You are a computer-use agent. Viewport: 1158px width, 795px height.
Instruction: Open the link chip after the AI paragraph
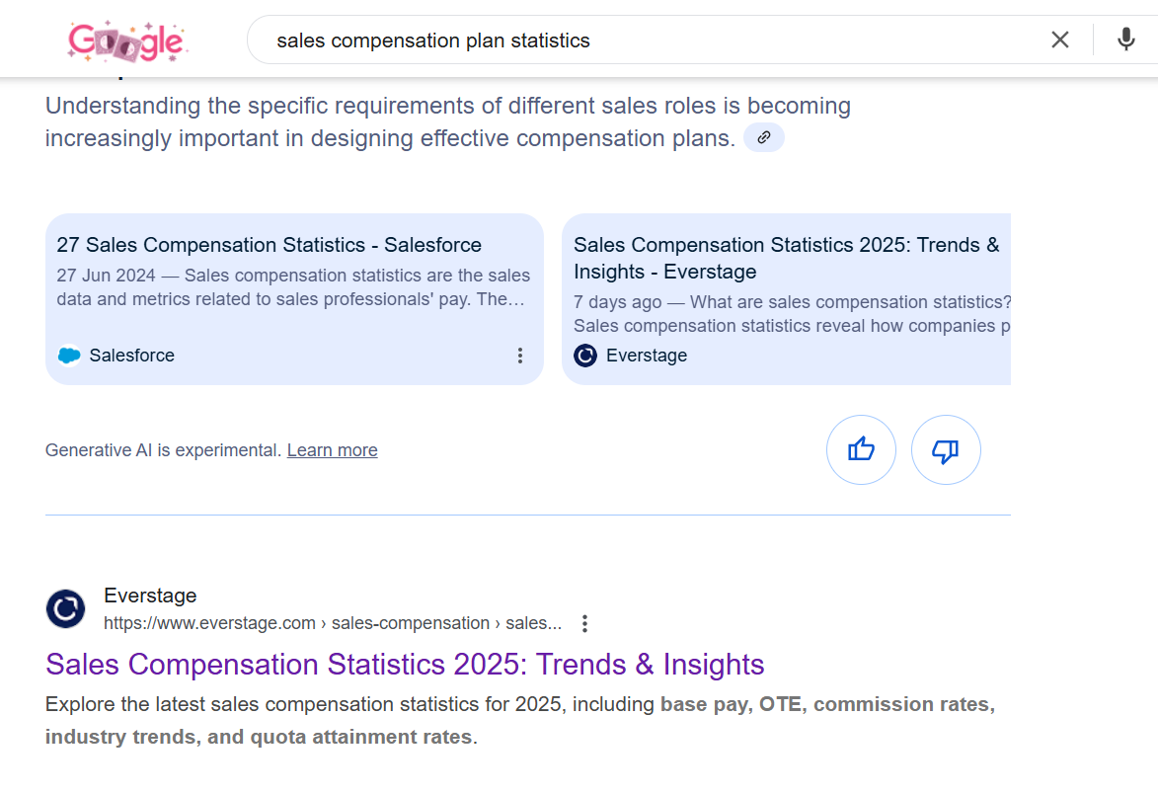coord(764,137)
